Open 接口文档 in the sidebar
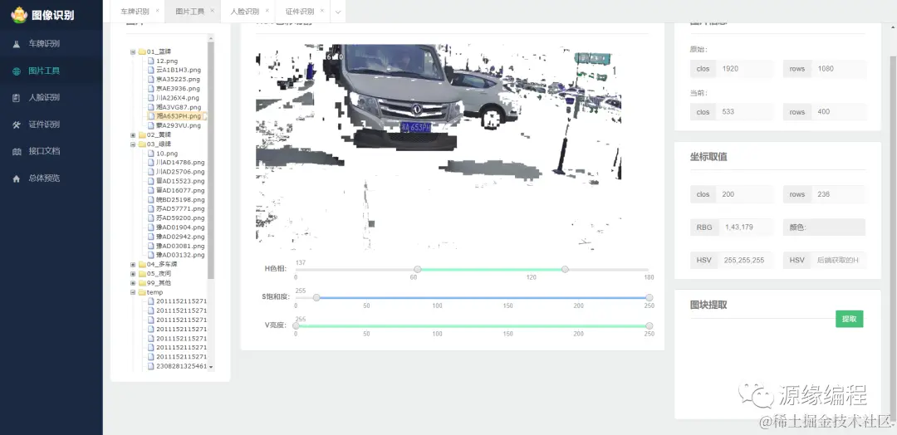The width and height of the screenshot is (897, 435). (44, 151)
